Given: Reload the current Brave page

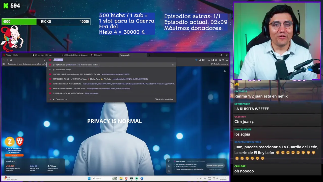Looking at the screenshot, I should point(11,60).
